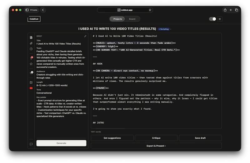
Task: Open the hamburger menu icon
Action: click(x=220, y=19)
